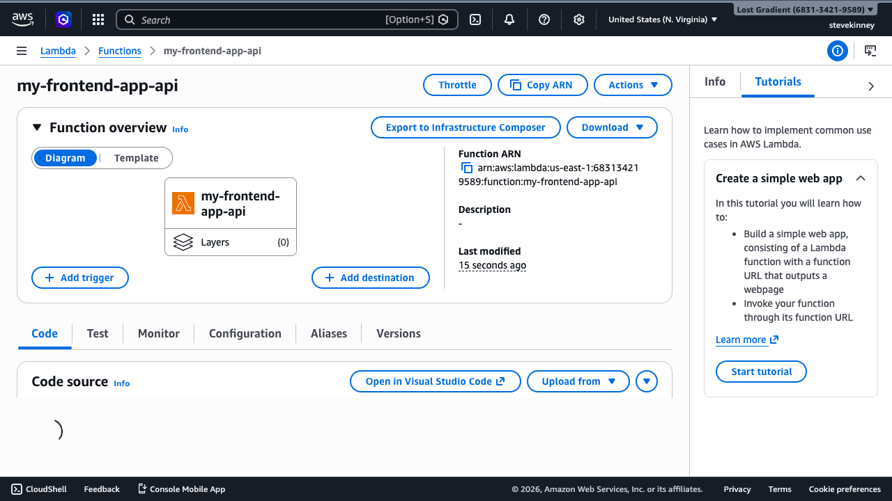This screenshot has width=892, height=501.
Task: Export to Infrastructure Composer
Action: tap(466, 127)
